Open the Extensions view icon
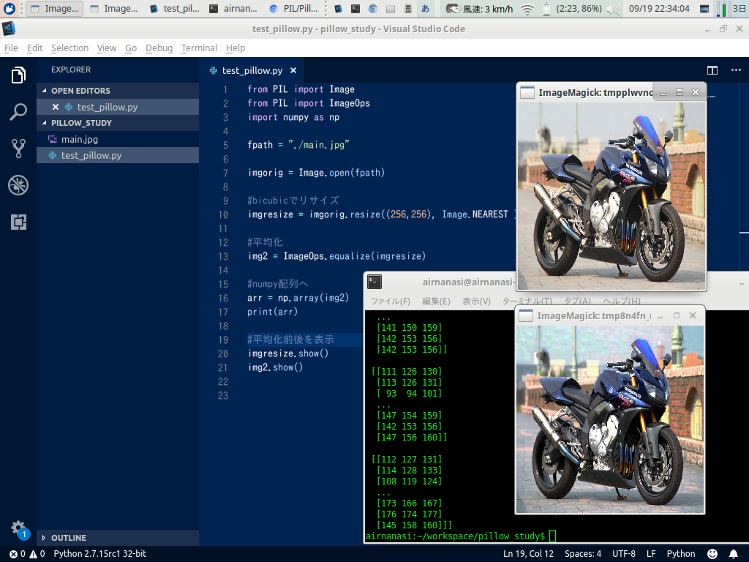The image size is (749, 562). tap(18, 221)
